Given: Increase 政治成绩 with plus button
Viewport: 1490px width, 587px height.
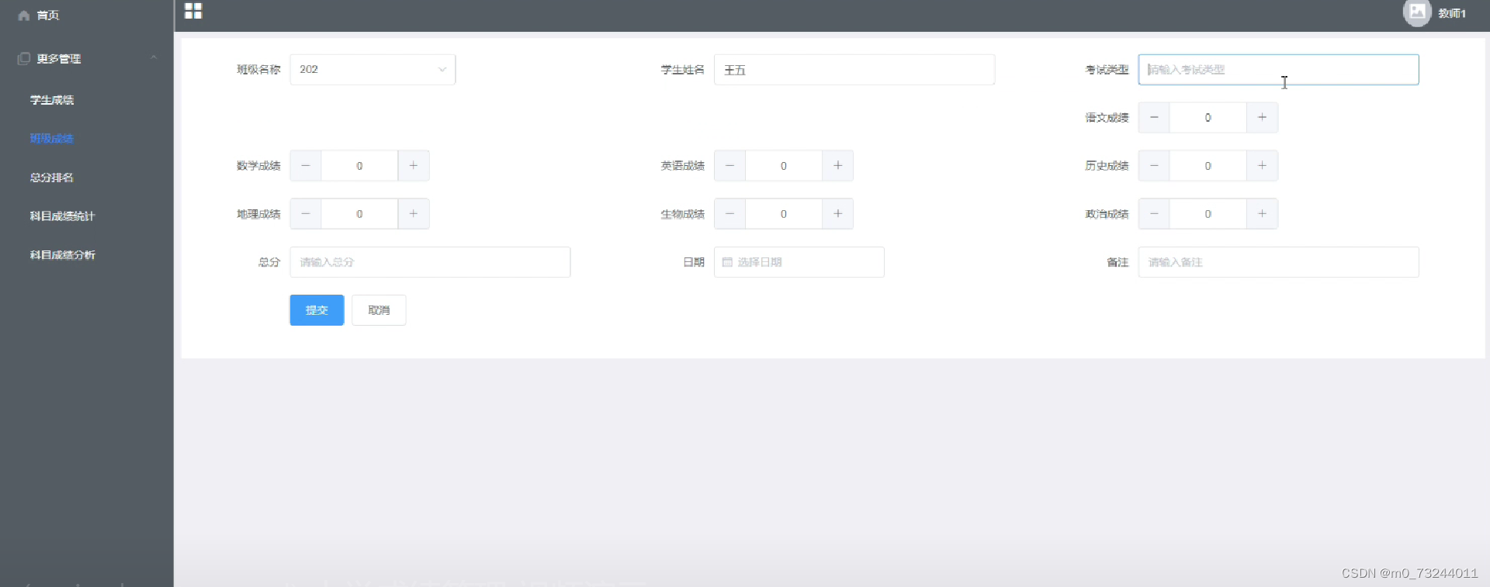Looking at the screenshot, I should (x=1262, y=214).
